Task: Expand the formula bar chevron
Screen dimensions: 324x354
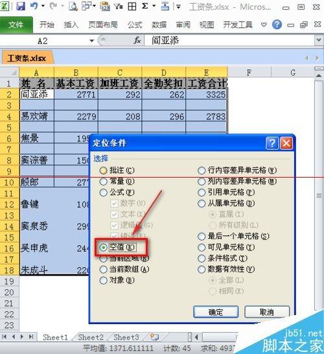Action: pos(319,40)
